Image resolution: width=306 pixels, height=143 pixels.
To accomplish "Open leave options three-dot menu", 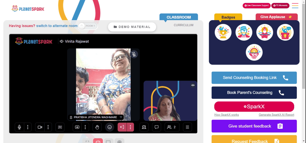I will pyautogui.click(x=130, y=127).
